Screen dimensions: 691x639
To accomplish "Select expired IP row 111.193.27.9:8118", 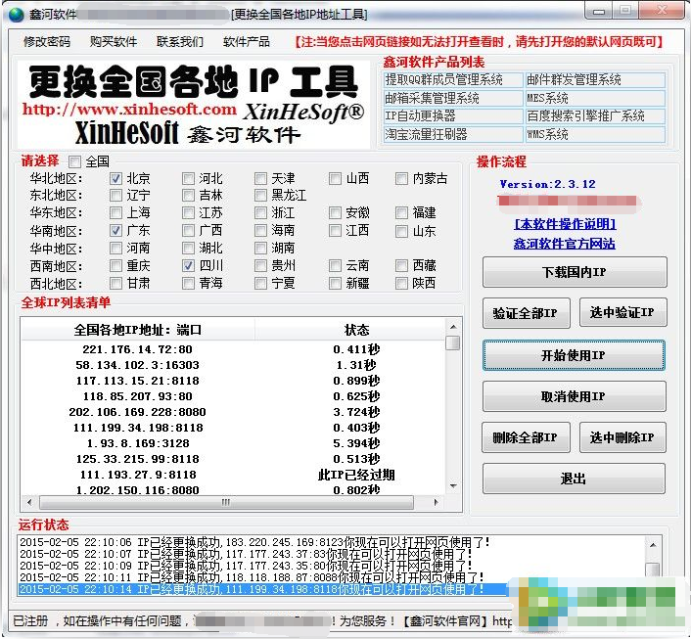I will (233, 475).
